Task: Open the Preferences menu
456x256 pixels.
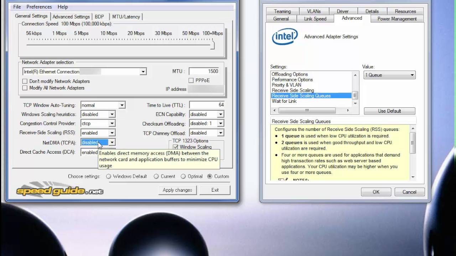Action: 39,7
